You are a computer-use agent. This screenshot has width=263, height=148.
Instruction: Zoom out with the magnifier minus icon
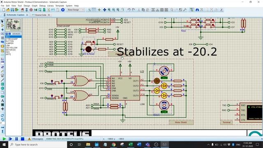tap(113, 10)
